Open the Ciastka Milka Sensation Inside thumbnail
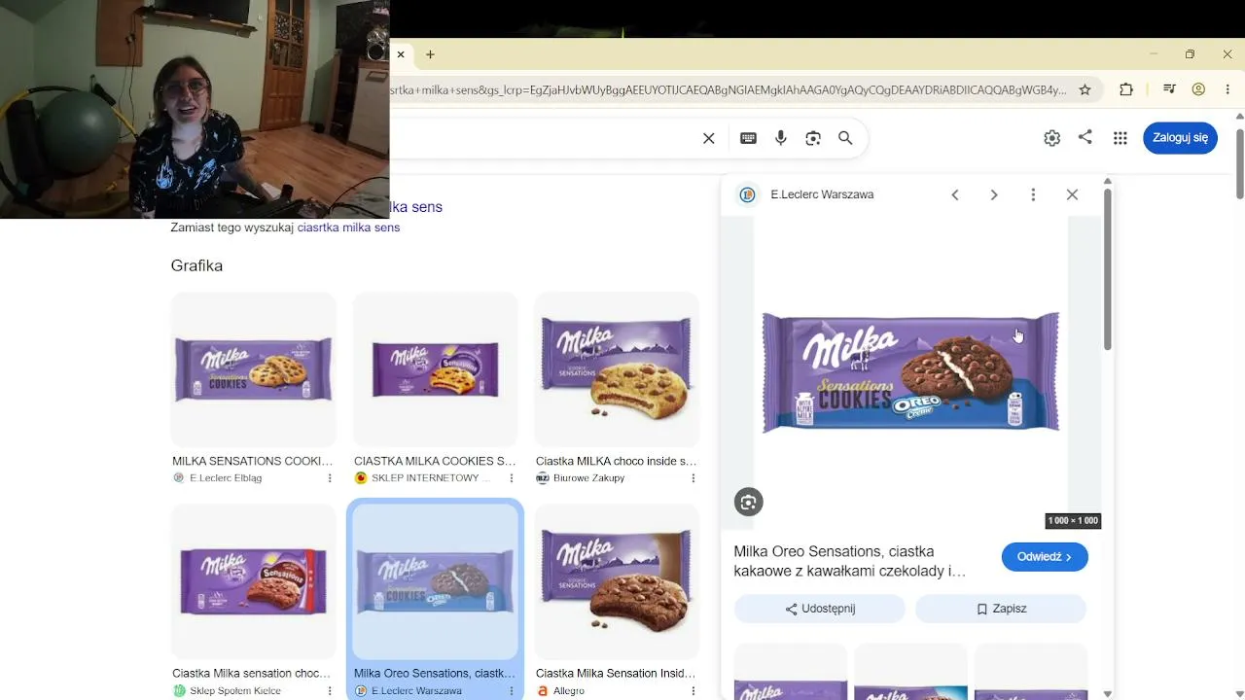Image resolution: width=1245 pixels, height=700 pixels. (x=617, y=581)
